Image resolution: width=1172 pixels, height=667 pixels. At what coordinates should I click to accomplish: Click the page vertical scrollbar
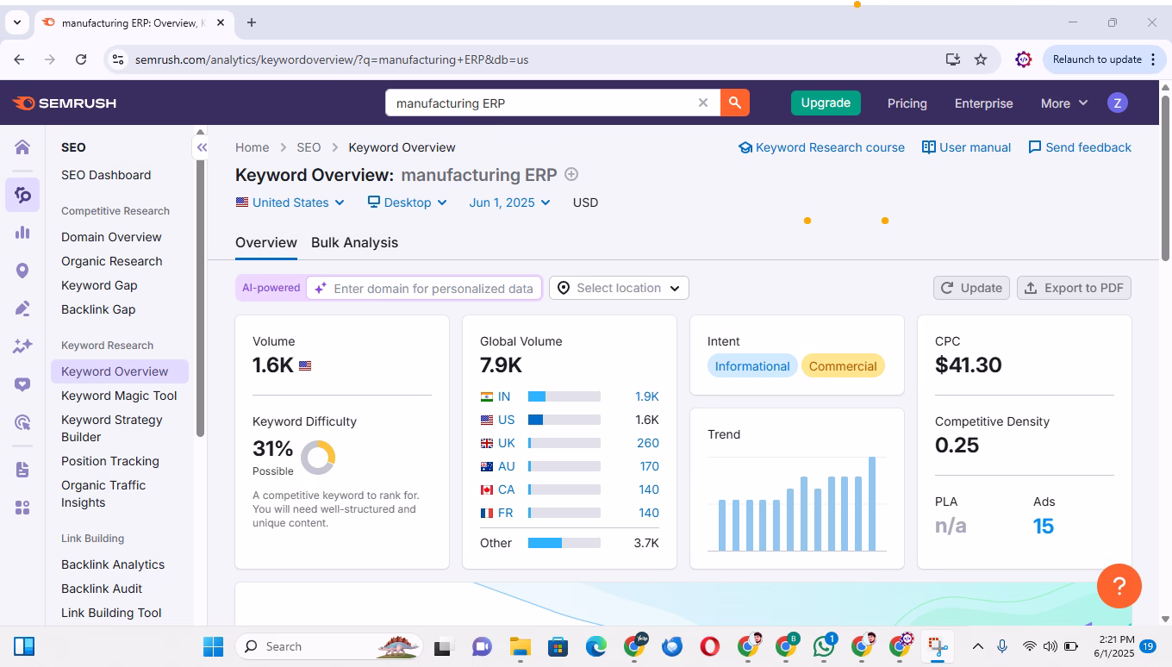(x=1165, y=177)
